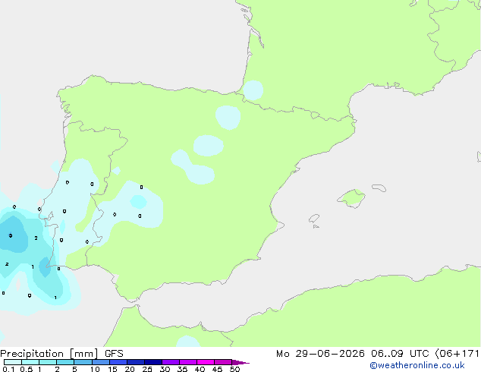Click the 0.5–1 mm legend color box
481x372 pixels.
[x=30, y=362]
